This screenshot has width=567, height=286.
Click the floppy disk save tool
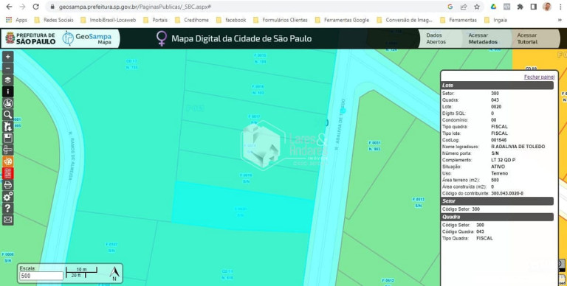pos(7,138)
